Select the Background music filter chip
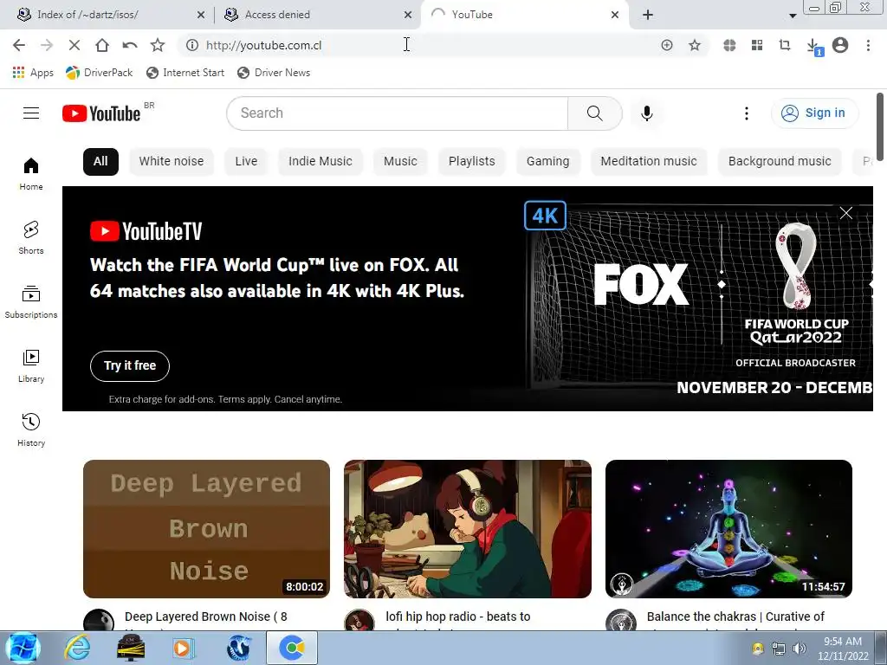This screenshot has height=665, width=887. [780, 161]
